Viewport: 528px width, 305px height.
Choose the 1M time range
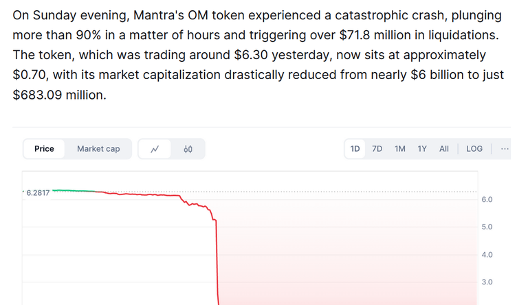[400, 149]
